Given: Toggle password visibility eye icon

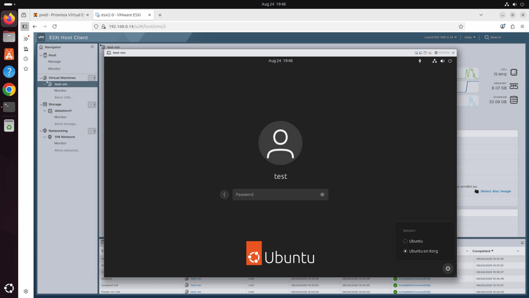Looking at the screenshot, I should pyautogui.click(x=322, y=195).
